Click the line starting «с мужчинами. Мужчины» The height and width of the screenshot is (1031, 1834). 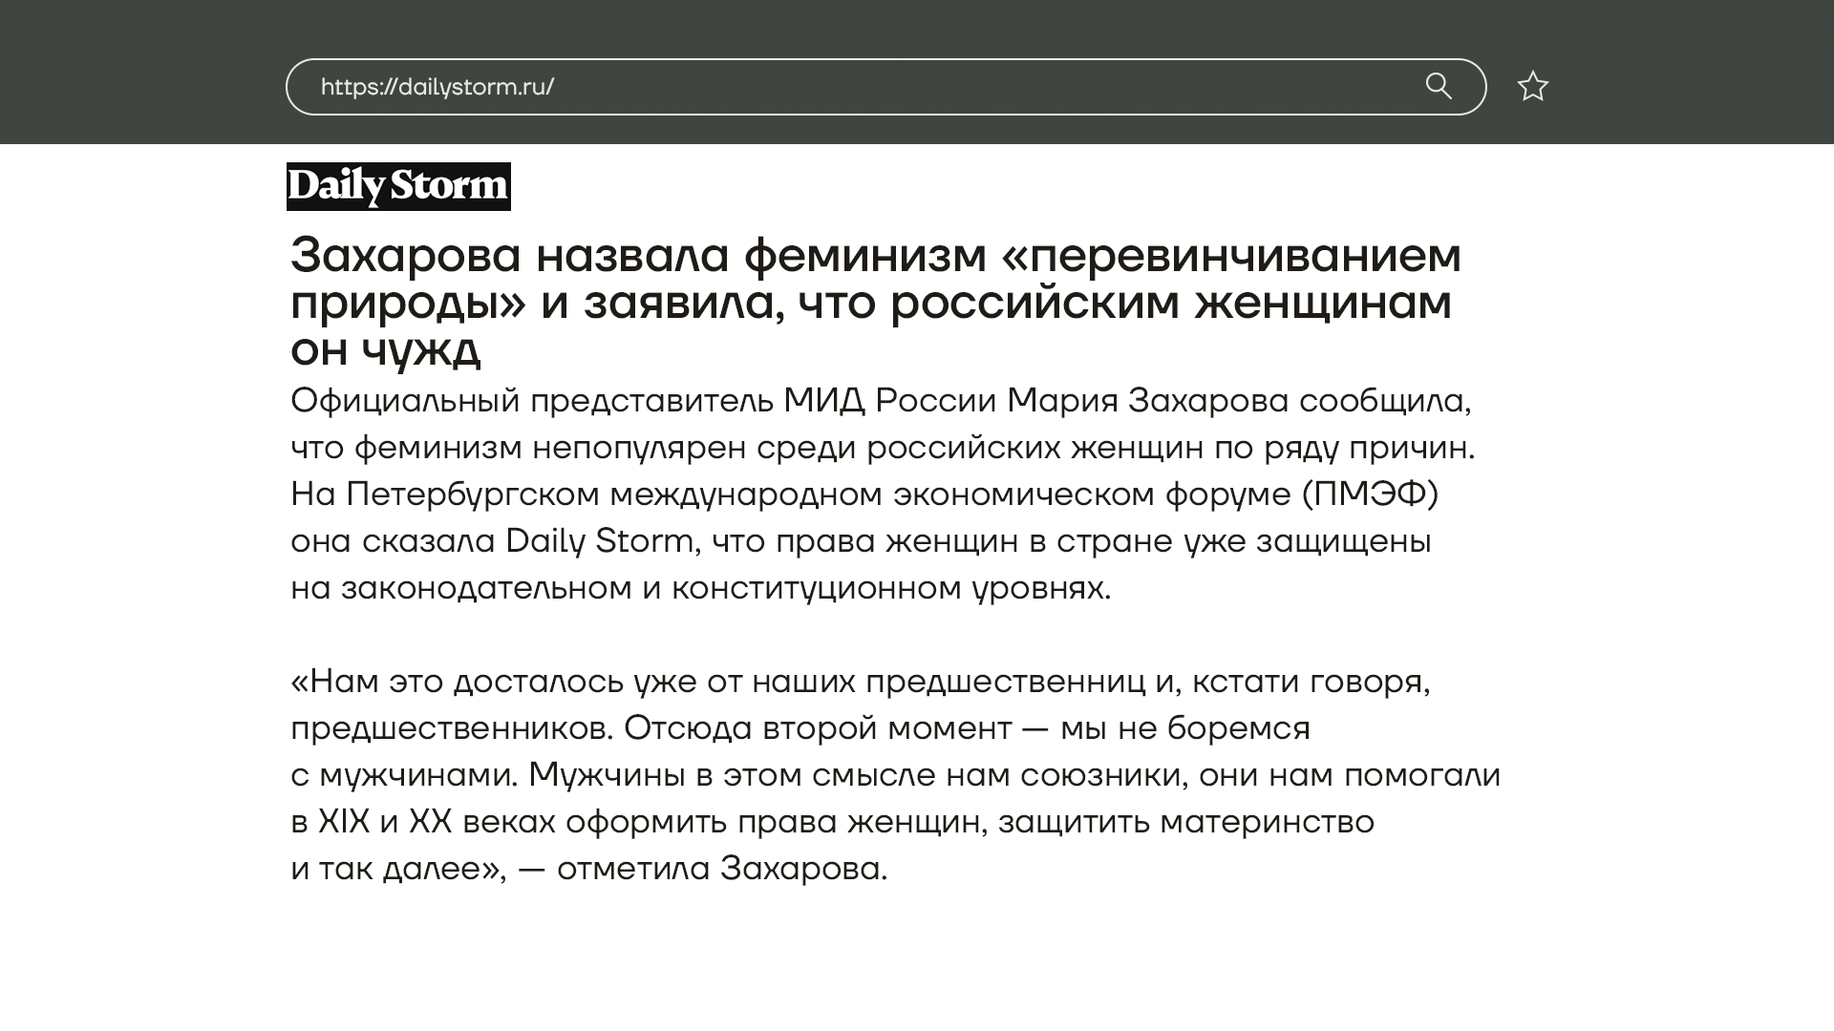895,775
